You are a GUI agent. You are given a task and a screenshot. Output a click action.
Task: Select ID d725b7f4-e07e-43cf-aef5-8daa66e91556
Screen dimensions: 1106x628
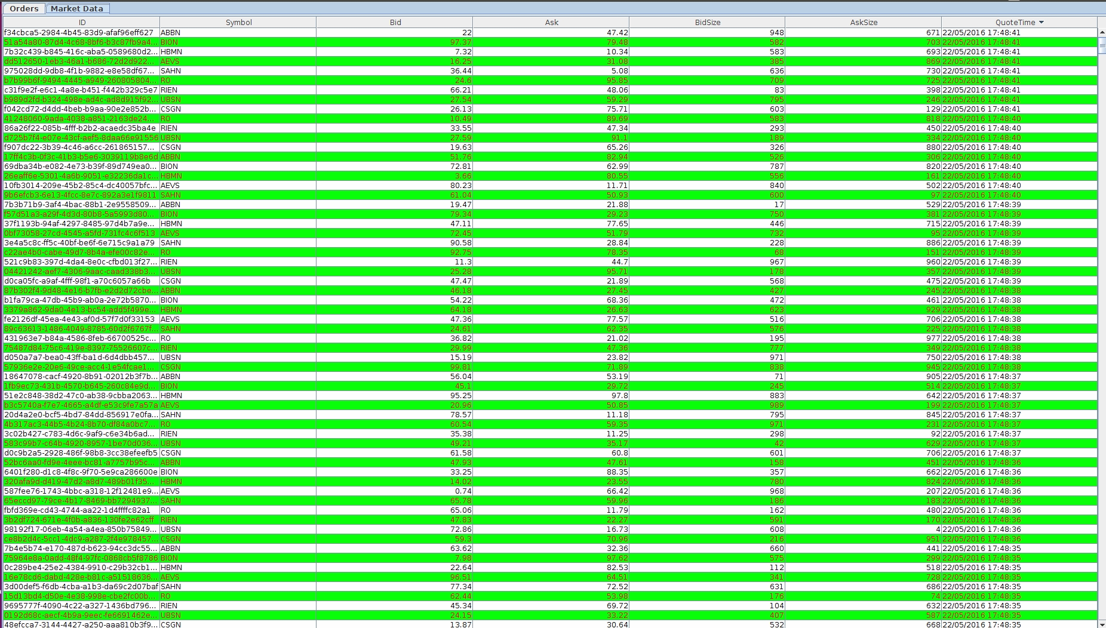[81, 138]
